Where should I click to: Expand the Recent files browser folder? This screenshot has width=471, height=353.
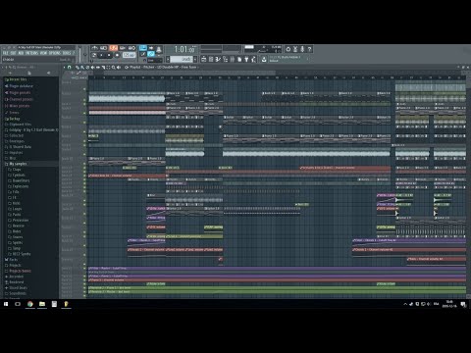(17, 79)
